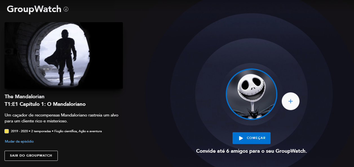
Task: Click the episode title T1:E1 Capítulo 1
Action: 45,104
